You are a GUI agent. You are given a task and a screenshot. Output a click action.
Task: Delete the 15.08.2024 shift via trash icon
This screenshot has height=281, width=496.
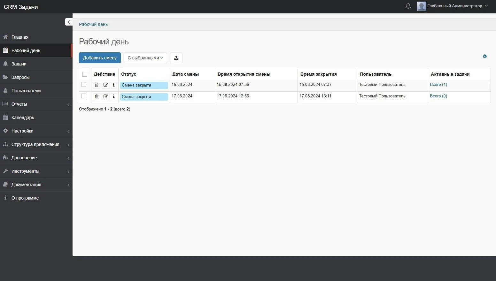pos(97,85)
